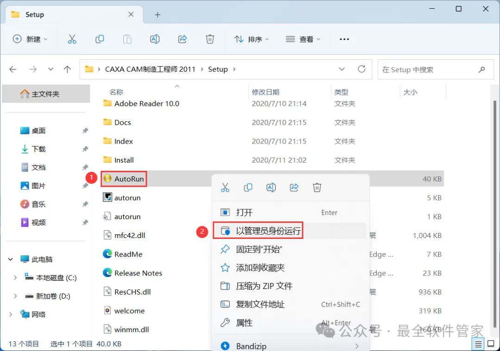Go back with the Back arrow
This screenshot has height=351, width=500.
[13, 69]
